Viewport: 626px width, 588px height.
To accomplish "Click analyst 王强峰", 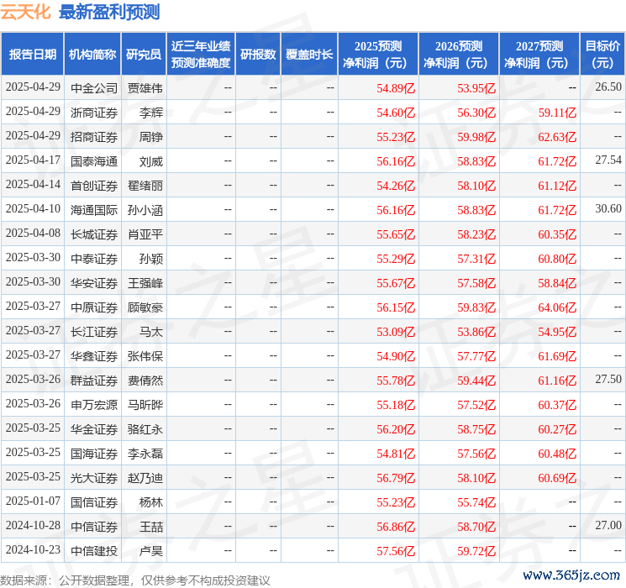I will [x=145, y=283].
